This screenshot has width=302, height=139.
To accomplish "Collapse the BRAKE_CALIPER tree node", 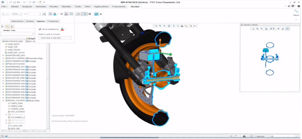I will pyautogui.click(x=3, y=101).
